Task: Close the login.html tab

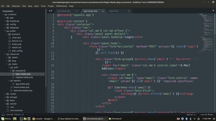Action: point(129,11)
